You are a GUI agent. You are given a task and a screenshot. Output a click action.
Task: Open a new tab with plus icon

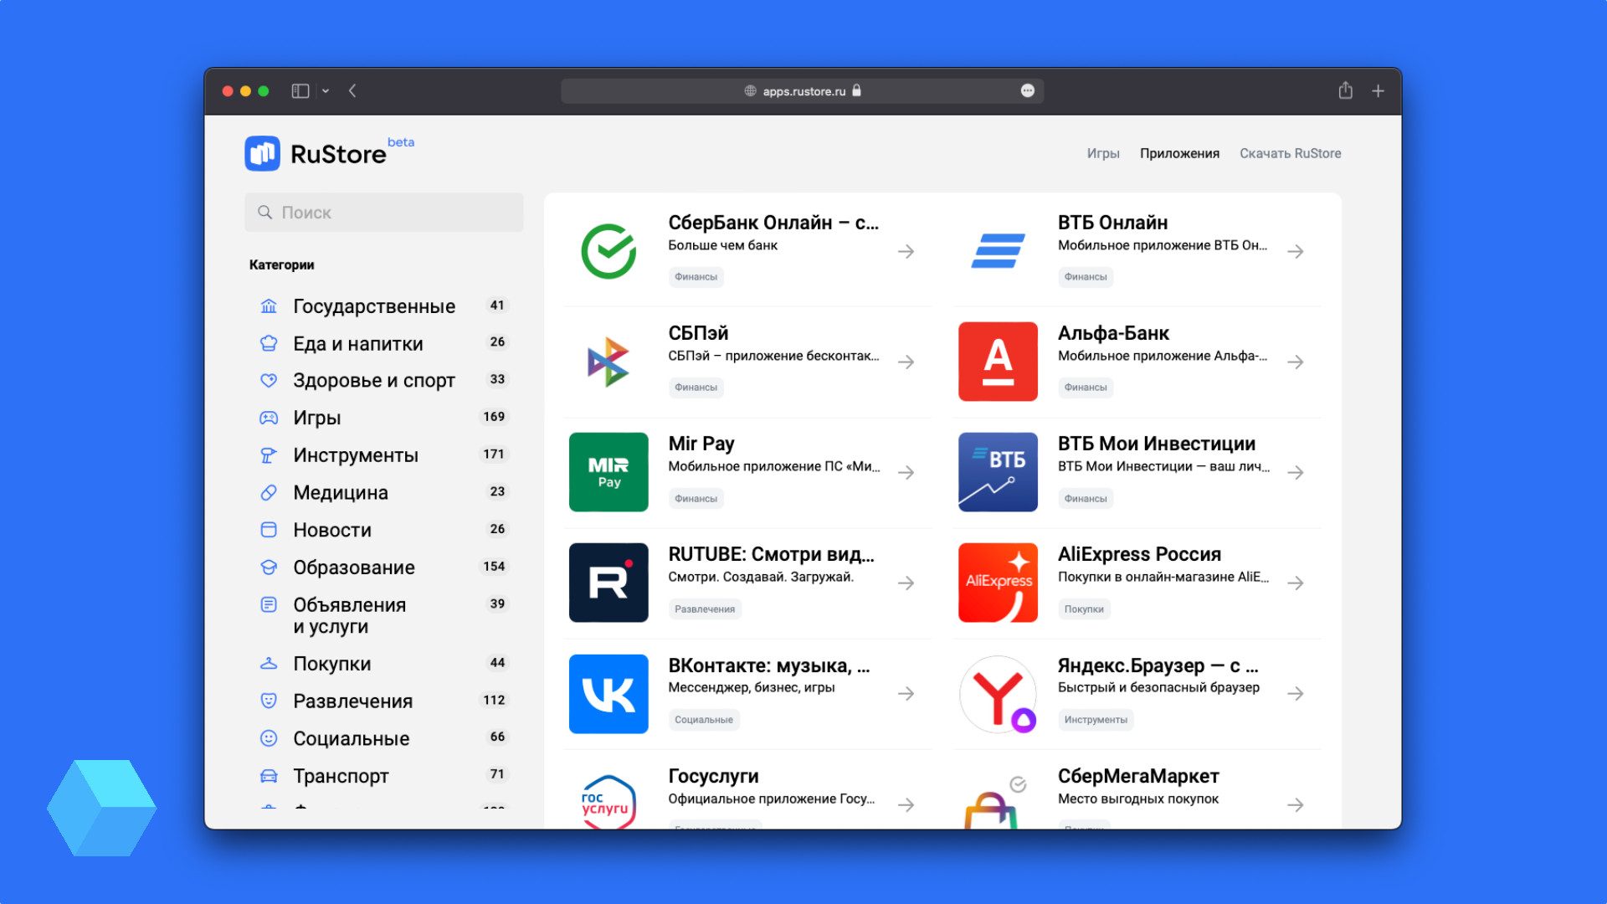[x=1378, y=90]
